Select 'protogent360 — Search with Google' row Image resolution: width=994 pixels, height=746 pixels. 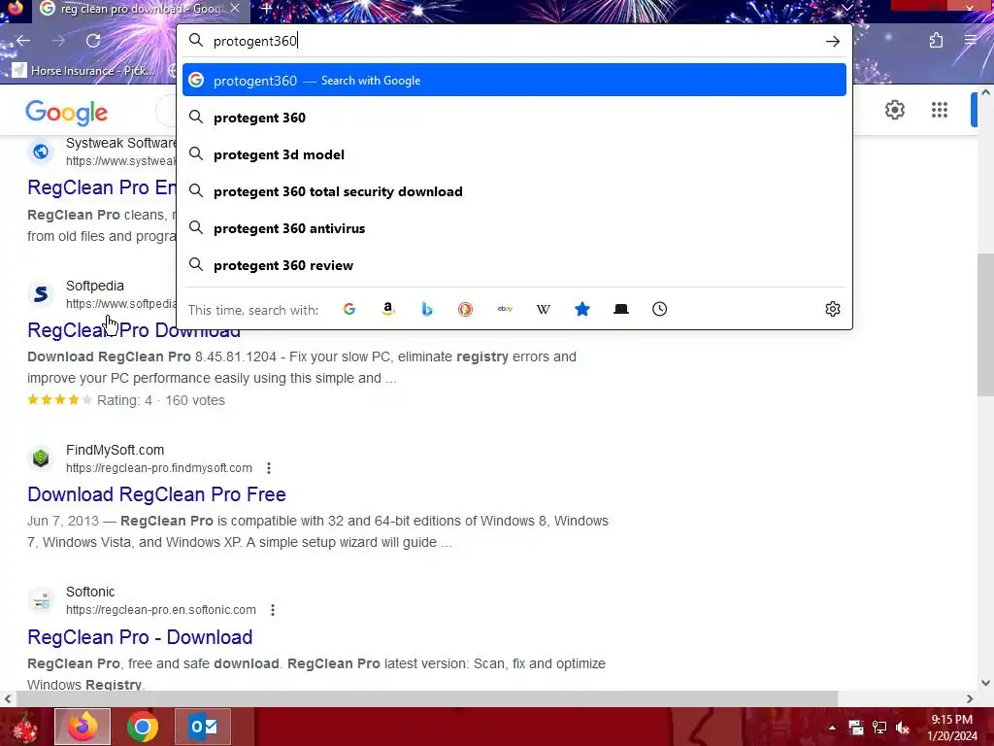coord(514,80)
